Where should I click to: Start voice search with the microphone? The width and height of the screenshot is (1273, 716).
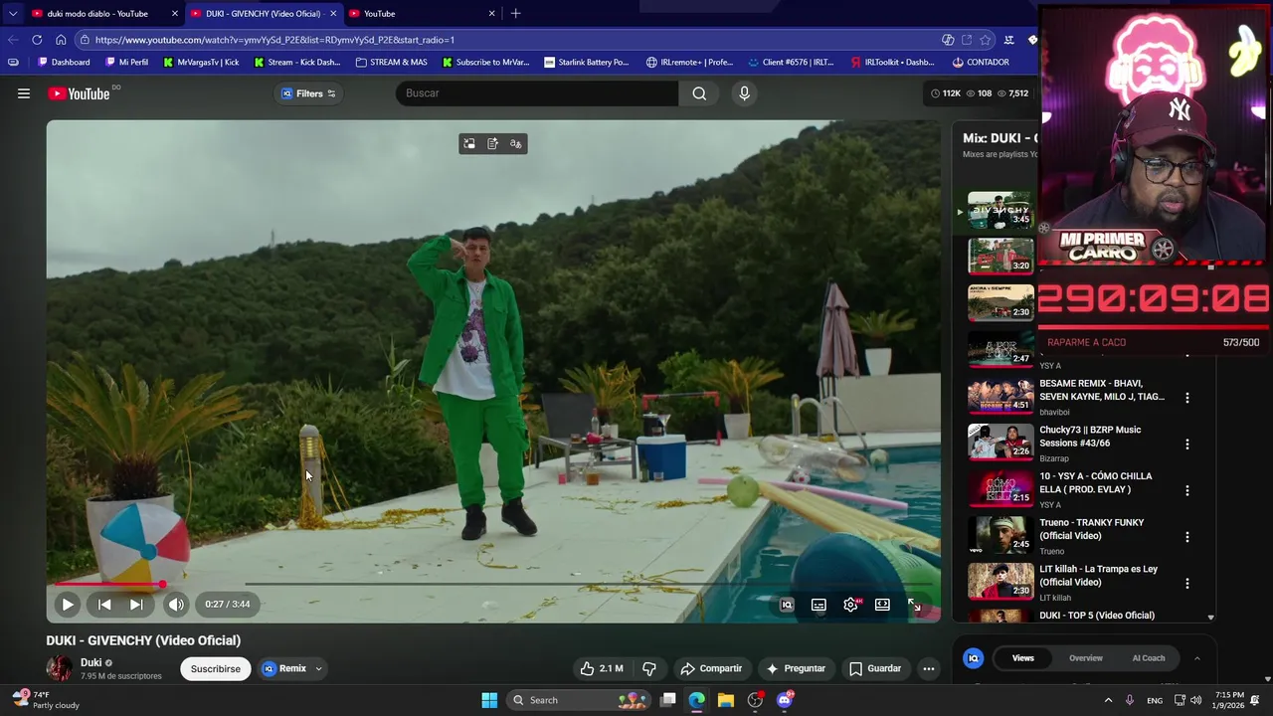tap(744, 93)
